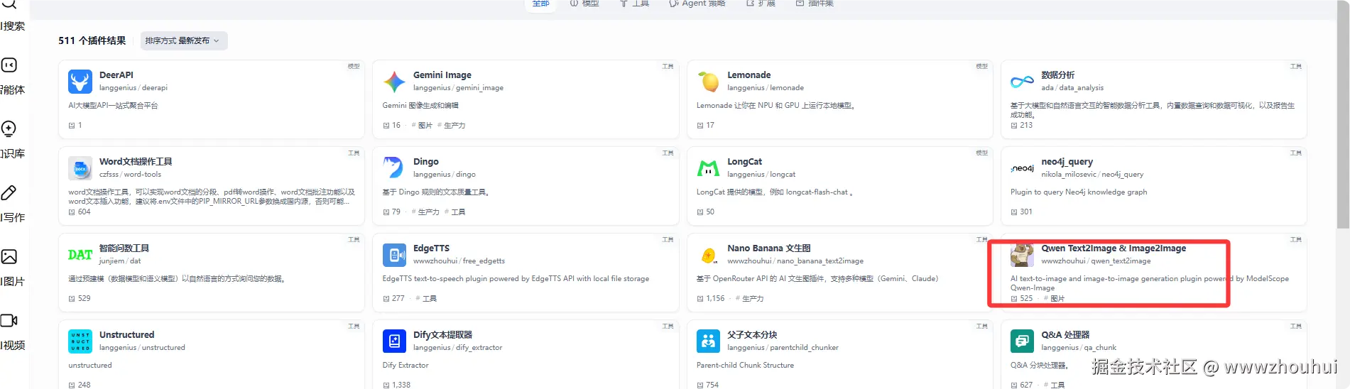Switch to the 插件集 tab

click(815, 4)
